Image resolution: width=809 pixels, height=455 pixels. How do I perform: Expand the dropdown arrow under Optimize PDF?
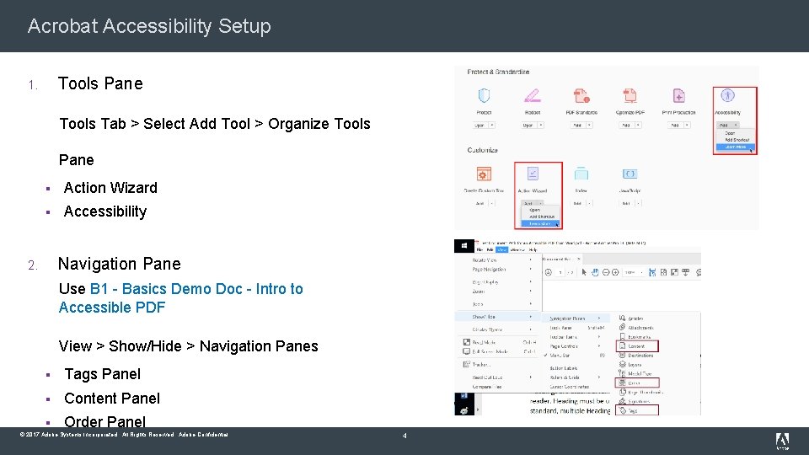click(x=638, y=126)
